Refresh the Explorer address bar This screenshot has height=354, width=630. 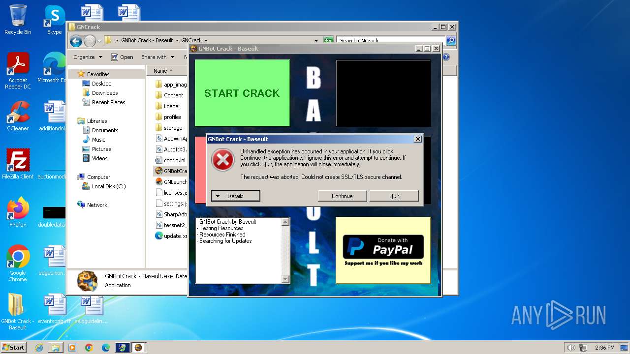(328, 40)
